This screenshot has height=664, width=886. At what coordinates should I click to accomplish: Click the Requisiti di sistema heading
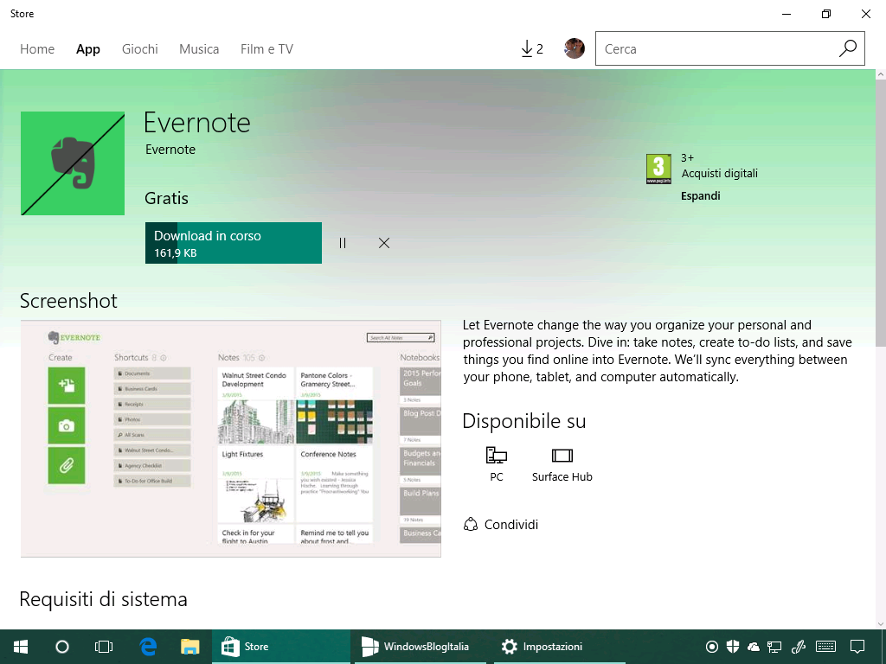coord(104,599)
